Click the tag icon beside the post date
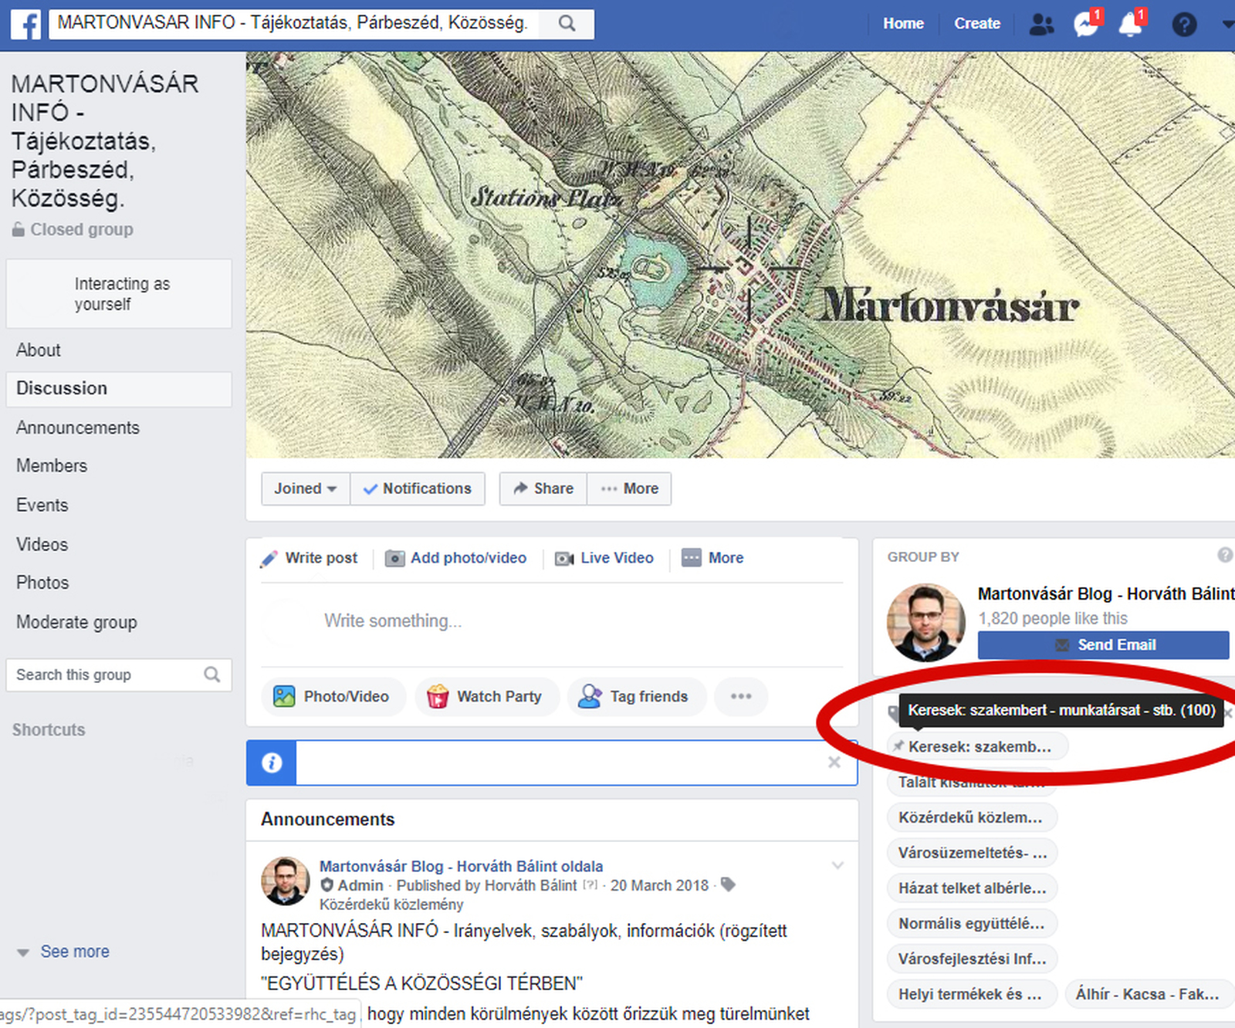This screenshot has width=1235, height=1028. pos(728,884)
